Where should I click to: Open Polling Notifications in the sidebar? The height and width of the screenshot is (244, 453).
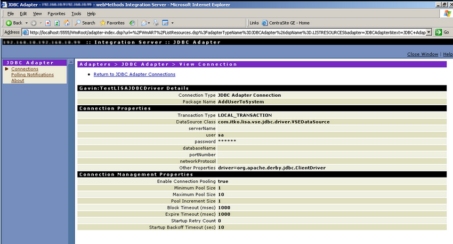coord(33,74)
